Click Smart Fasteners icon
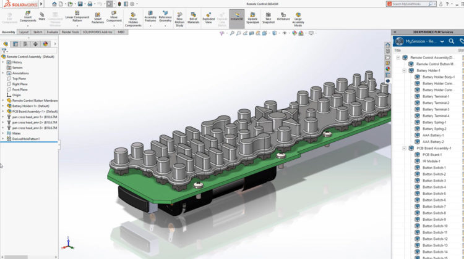The height and width of the screenshot is (259, 464). pos(98,17)
